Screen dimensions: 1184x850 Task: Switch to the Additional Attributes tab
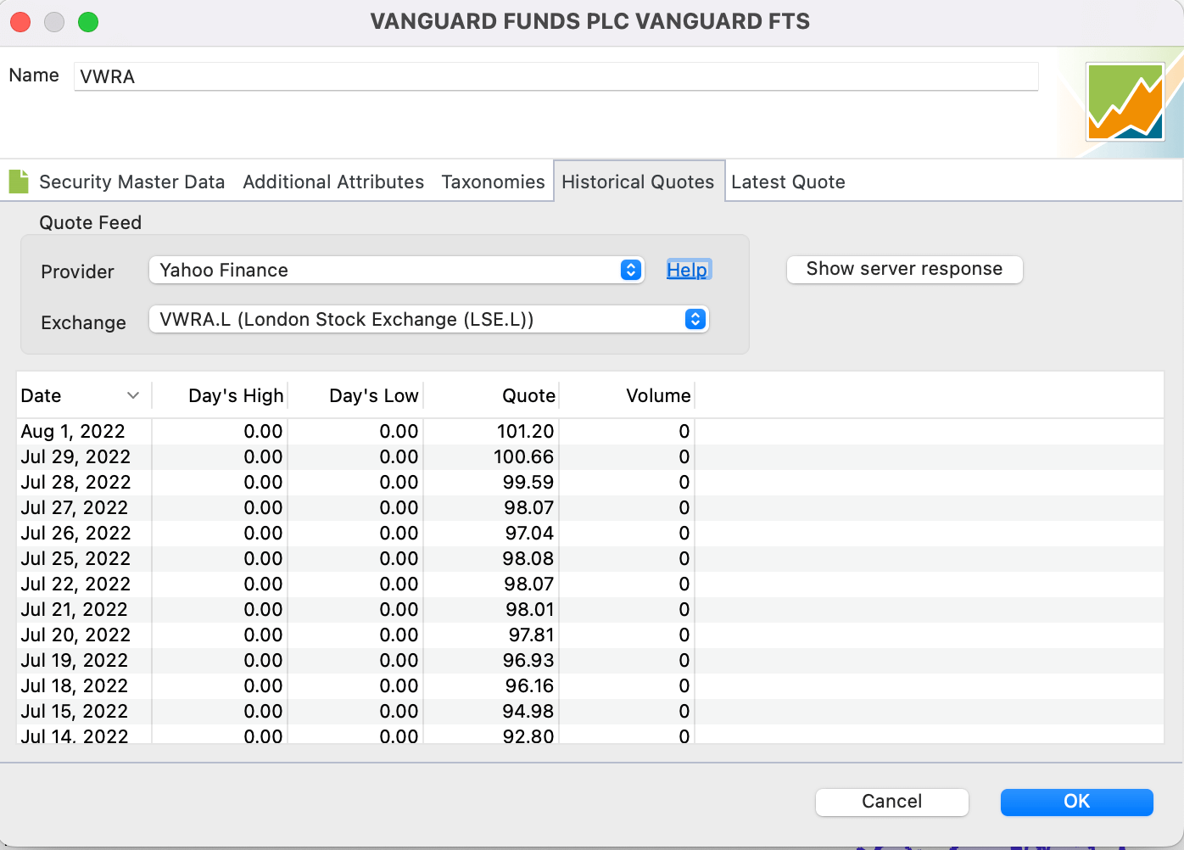click(333, 182)
